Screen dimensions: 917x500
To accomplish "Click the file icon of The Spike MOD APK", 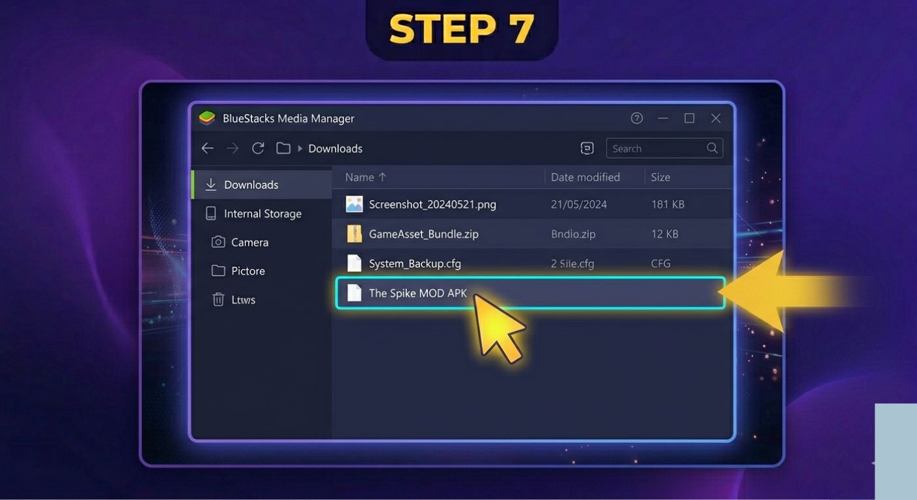I will 354,293.
